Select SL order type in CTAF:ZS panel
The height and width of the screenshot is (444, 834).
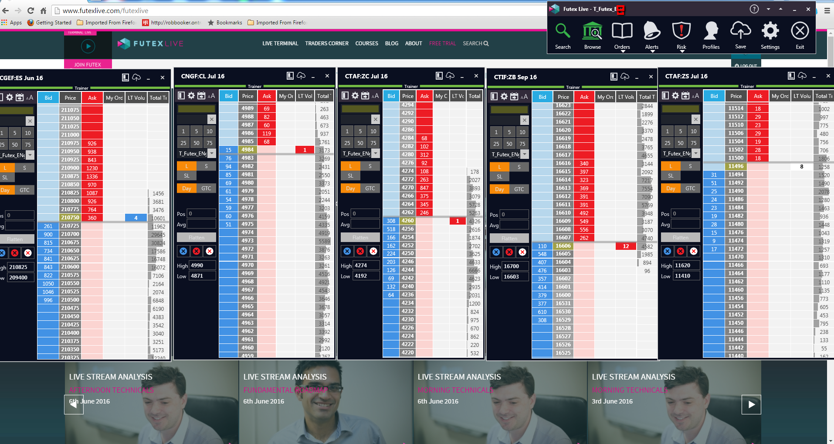[x=671, y=176]
